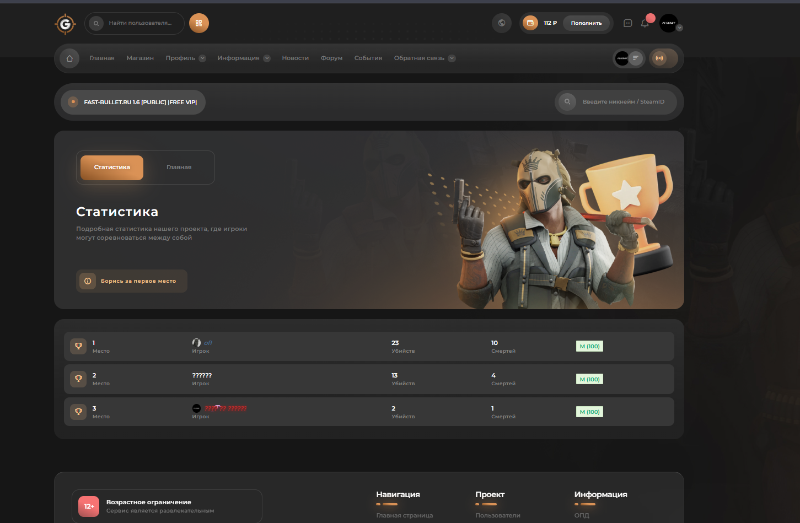
Task: Click the '112 ₽' balance amount
Action: [x=550, y=23]
